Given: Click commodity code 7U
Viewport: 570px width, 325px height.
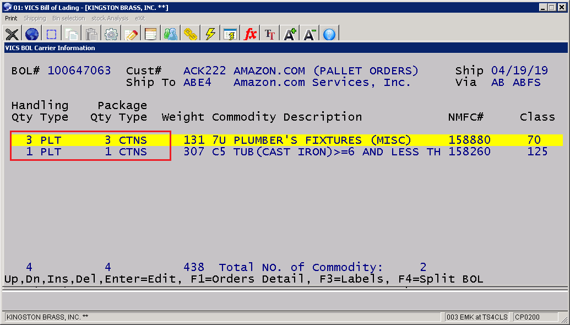Looking at the screenshot, I should point(219,140).
